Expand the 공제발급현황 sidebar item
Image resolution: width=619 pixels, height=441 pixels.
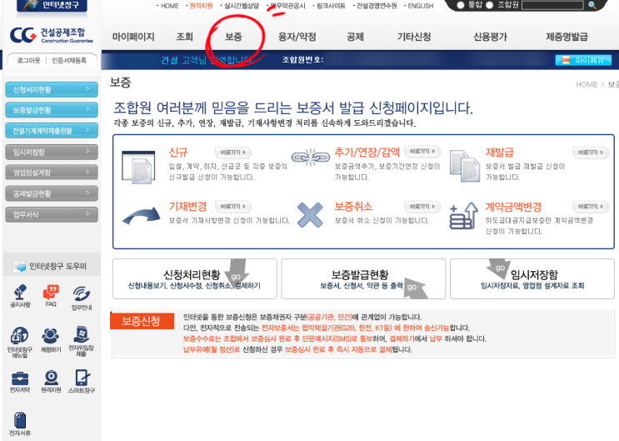tap(52, 193)
